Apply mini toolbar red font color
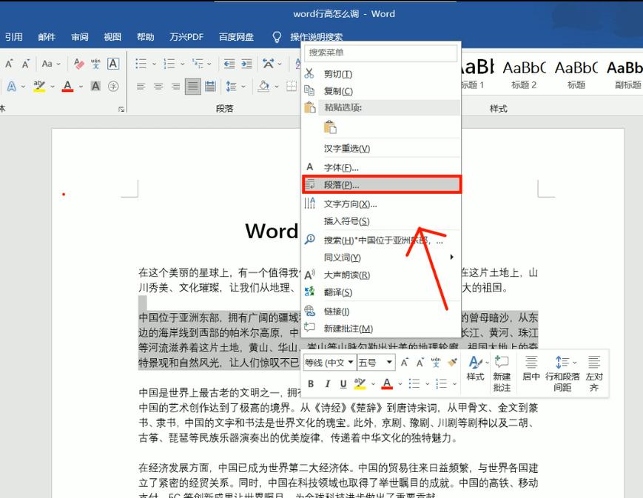The width and height of the screenshot is (643, 498). click(387, 384)
